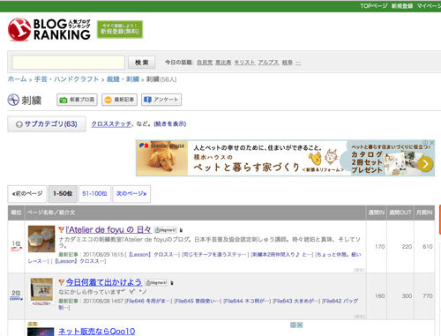
Task: Open the camera icon 新着ブログ画像 button
Action: tap(77, 100)
